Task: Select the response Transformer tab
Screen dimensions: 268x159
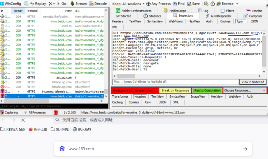Action: [120, 97]
